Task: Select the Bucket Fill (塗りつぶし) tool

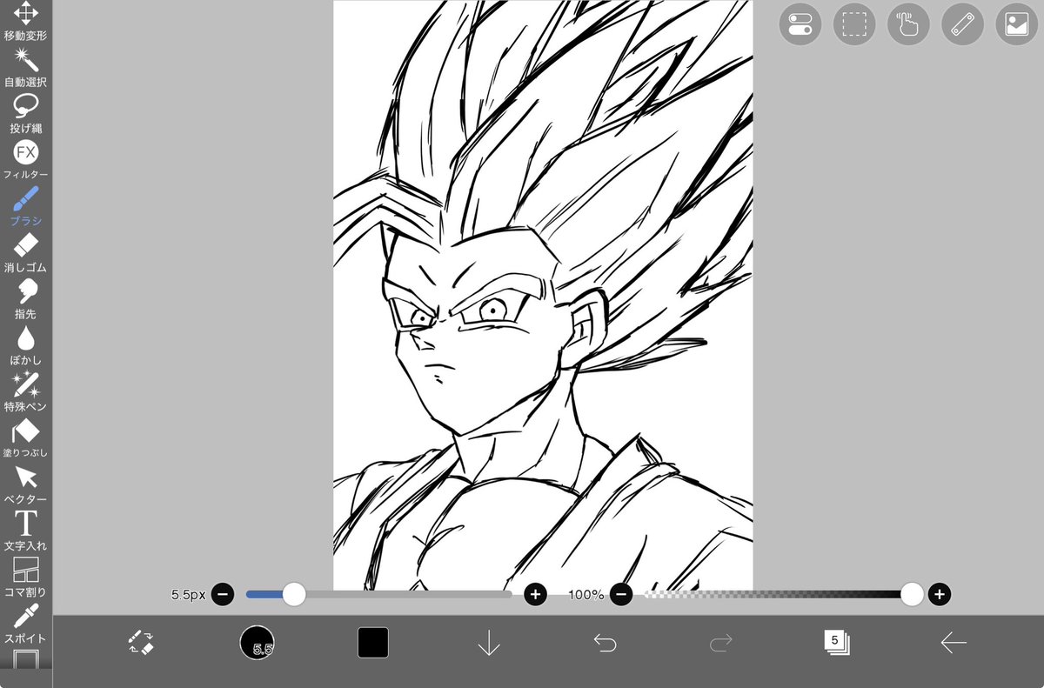Action: click(x=26, y=438)
